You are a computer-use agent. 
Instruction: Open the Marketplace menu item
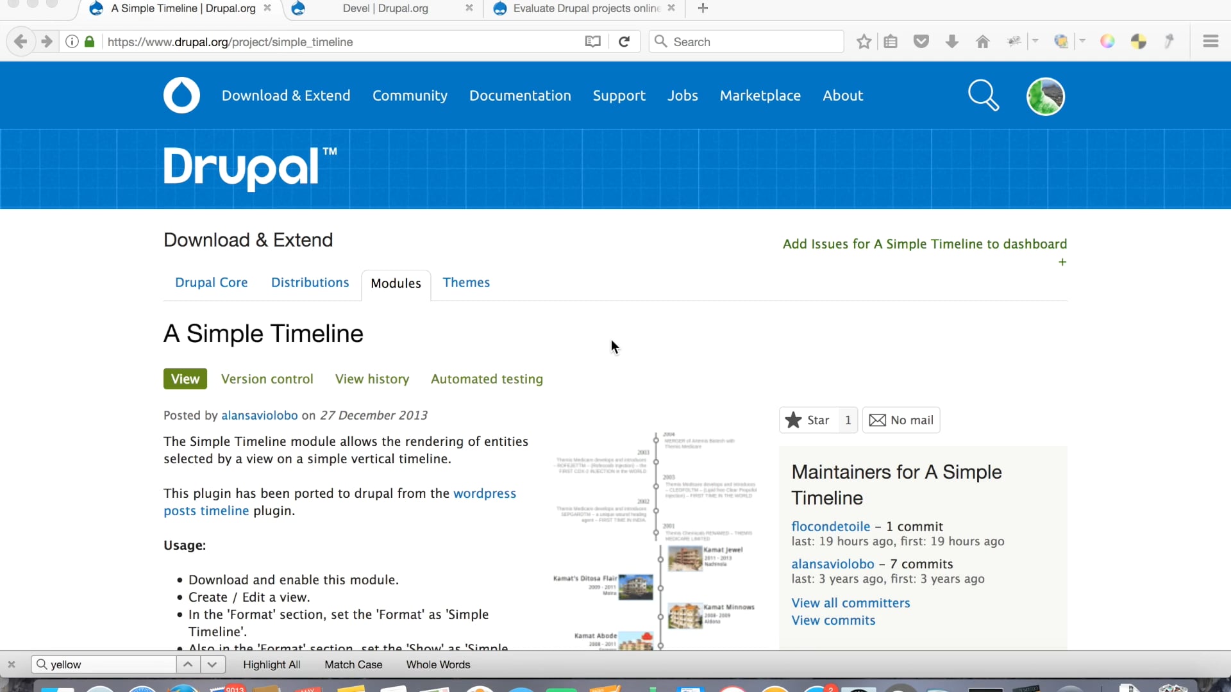(760, 95)
